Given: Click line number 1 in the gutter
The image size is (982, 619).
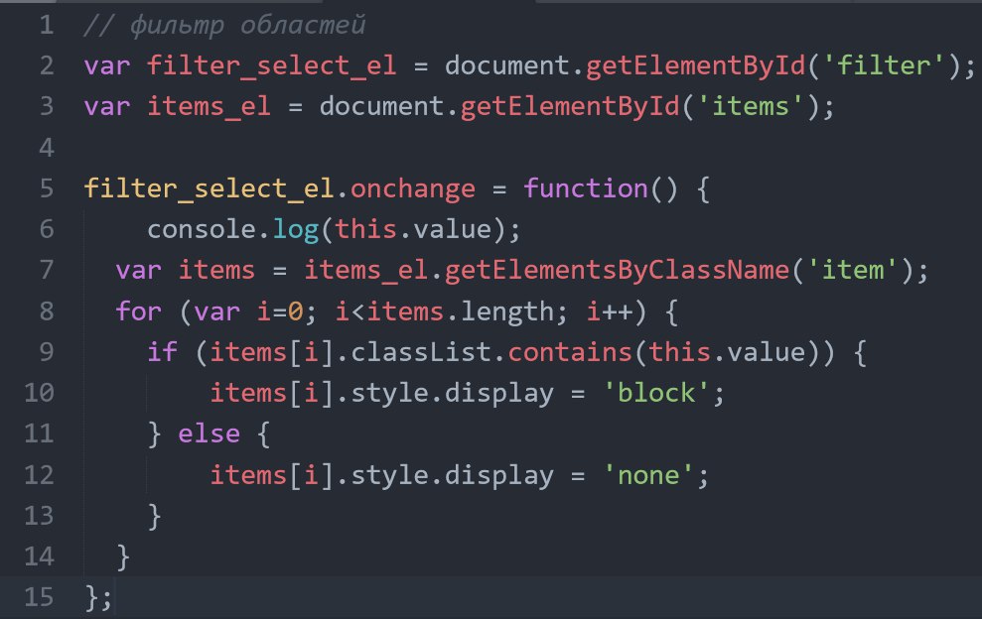Looking at the screenshot, I should [47, 26].
